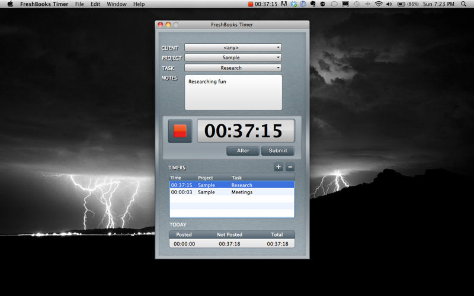The image size is (474, 296).
Task: Open the Window menu
Action: [x=117, y=4]
